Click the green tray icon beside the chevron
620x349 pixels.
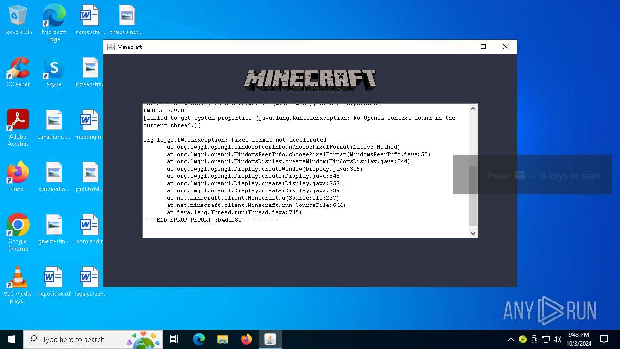(x=523, y=339)
